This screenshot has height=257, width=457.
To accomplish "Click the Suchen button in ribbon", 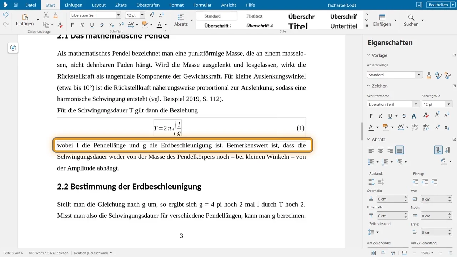I will click(x=411, y=20).
